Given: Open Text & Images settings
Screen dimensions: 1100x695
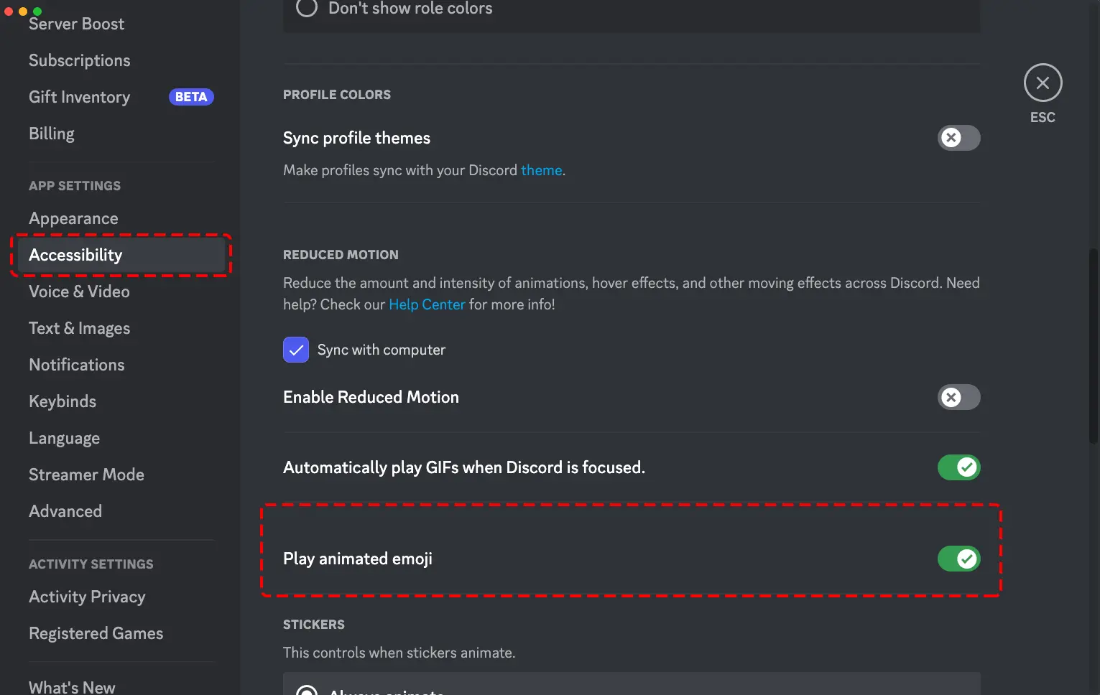Looking at the screenshot, I should pos(79,328).
